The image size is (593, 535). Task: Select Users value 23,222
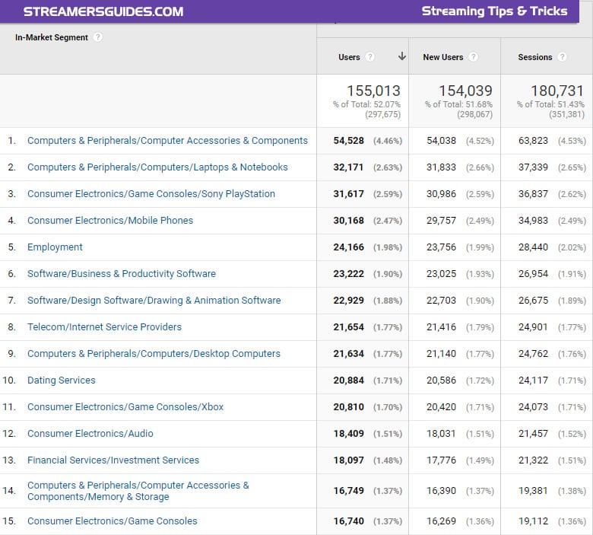348,274
